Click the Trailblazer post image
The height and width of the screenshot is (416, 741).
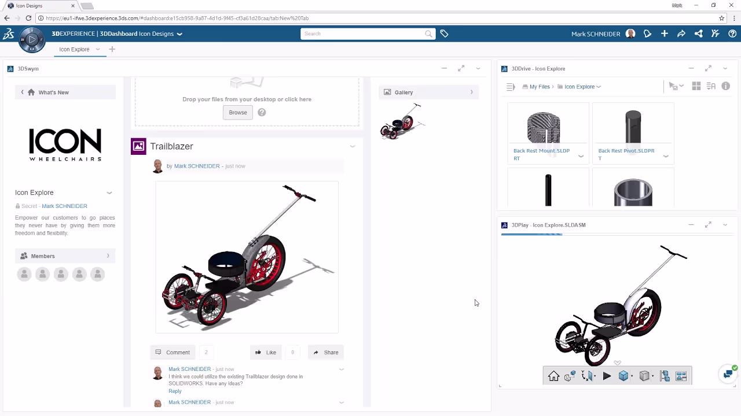pyautogui.click(x=247, y=257)
